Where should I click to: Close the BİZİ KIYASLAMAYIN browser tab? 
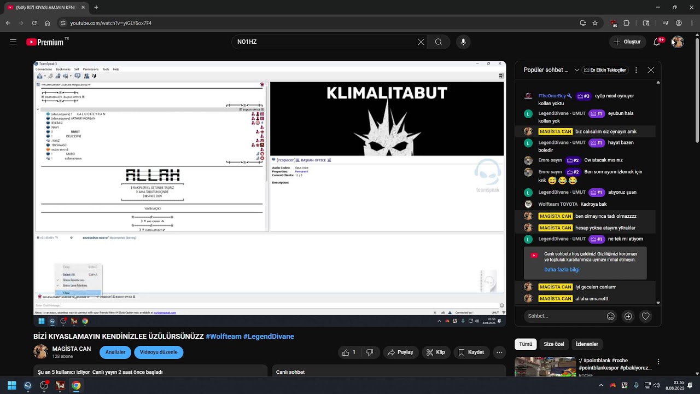[x=83, y=8]
